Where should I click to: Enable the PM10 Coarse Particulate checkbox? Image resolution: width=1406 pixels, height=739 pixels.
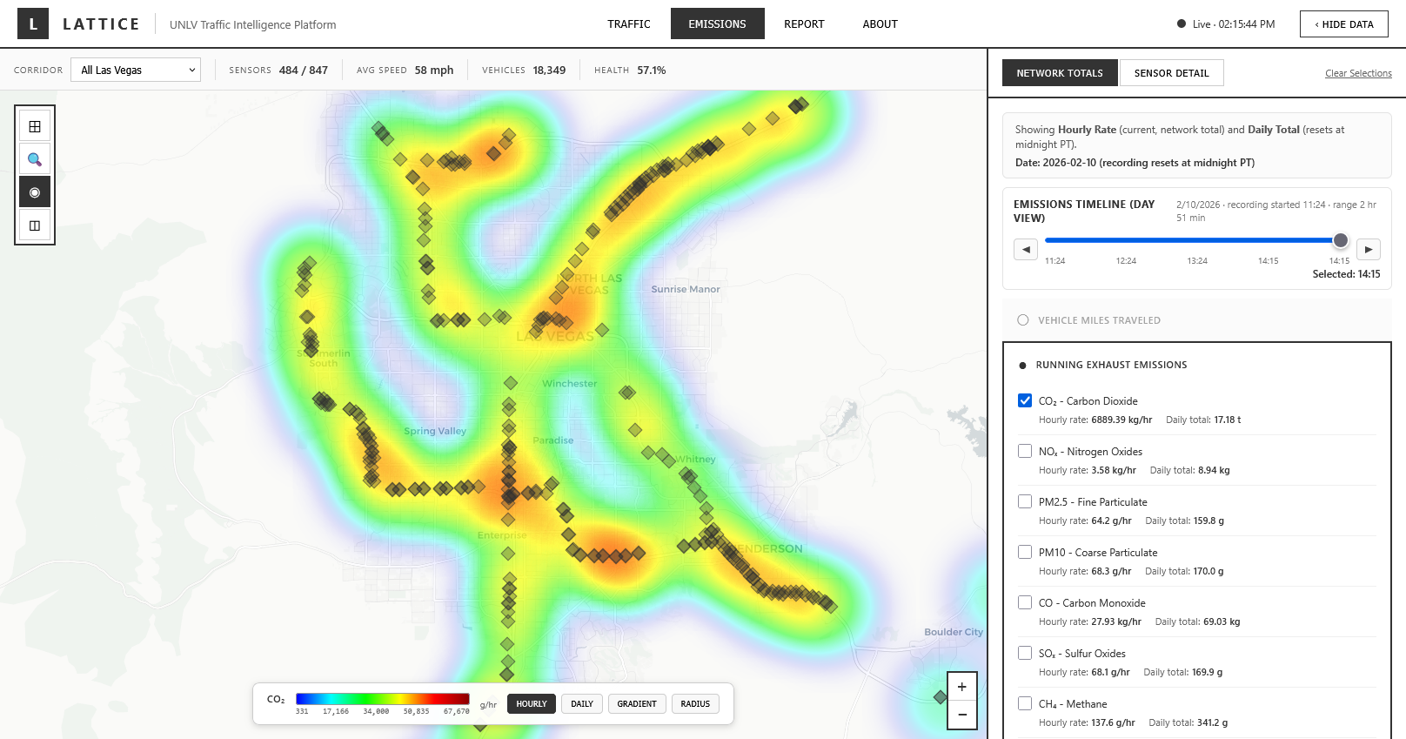(1025, 552)
